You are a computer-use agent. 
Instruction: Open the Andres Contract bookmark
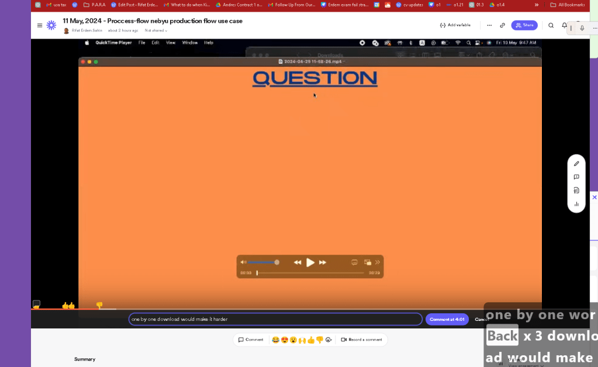[x=239, y=5]
